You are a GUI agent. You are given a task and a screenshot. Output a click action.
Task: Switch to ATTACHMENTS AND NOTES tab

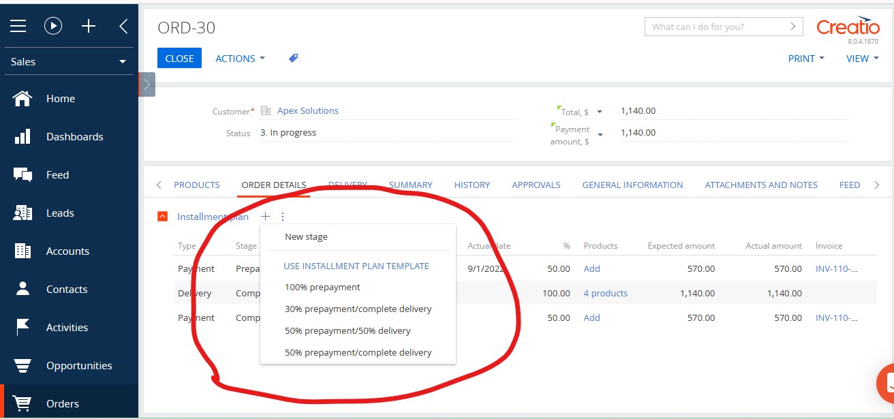pos(761,185)
